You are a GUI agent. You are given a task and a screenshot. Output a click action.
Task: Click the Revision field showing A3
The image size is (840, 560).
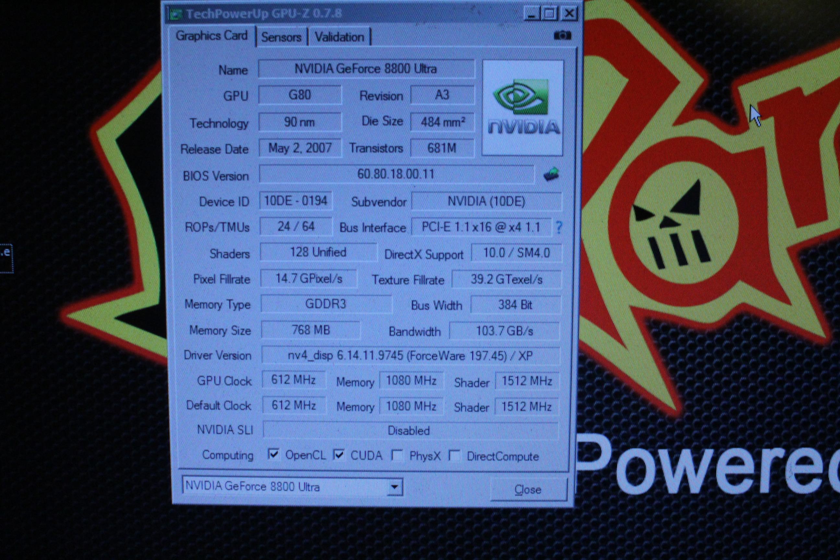point(442,95)
